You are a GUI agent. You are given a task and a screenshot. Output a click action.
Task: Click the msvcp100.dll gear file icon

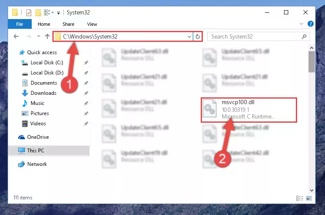(x=210, y=109)
